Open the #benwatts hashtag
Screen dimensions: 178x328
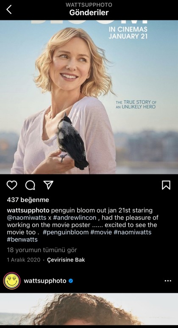(22, 240)
